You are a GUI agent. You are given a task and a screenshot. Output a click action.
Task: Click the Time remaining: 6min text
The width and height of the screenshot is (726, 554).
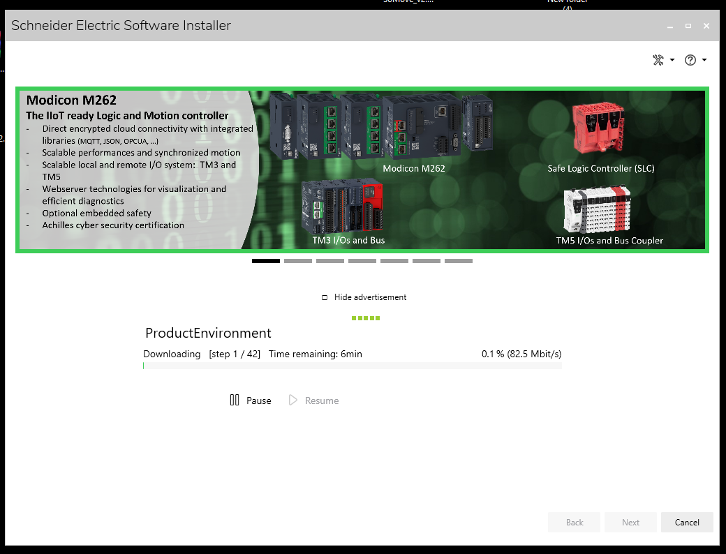(316, 354)
